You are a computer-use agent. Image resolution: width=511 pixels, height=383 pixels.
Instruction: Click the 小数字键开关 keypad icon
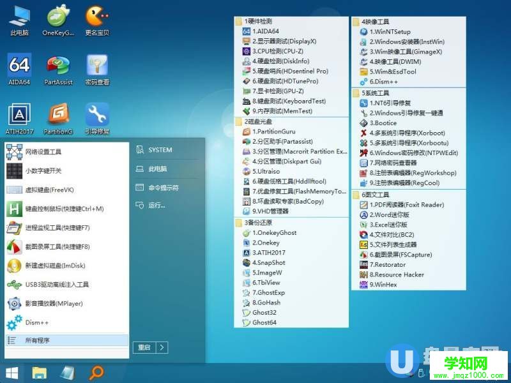tap(14, 170)
